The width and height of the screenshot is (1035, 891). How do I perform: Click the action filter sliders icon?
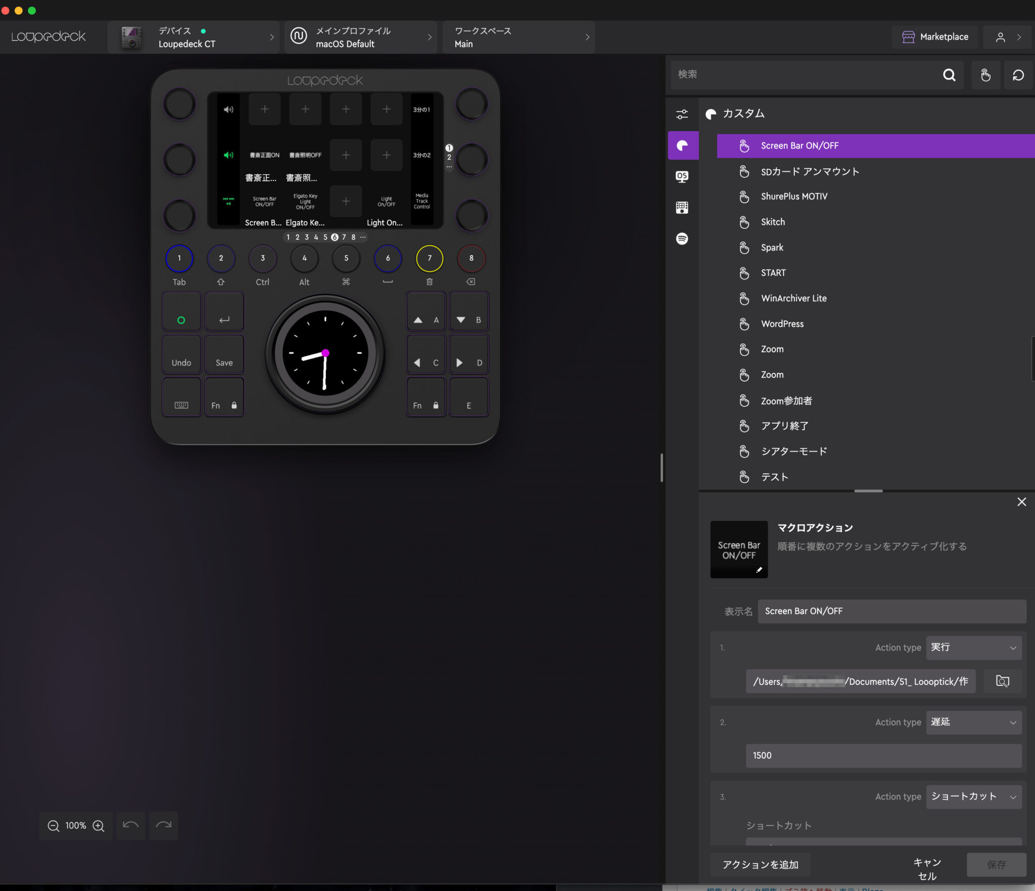[682, 114]
